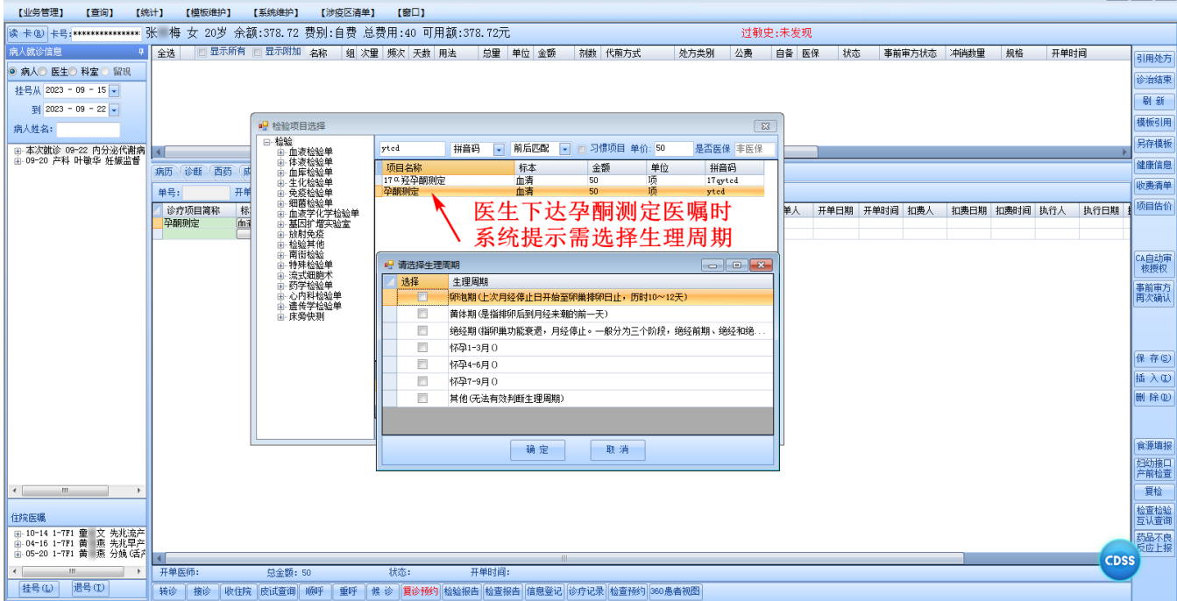Open the 涉疫区清单 menu
Viewport: 1177px width, 601px height.
348,12
